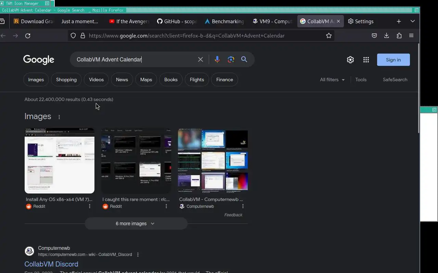This screenshot has height=273, width=438.
Task: Open Firefox View icon in tab bar
Action: (x=2, y=21)
